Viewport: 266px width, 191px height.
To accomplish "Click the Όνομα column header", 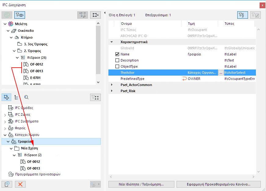I will [x=126, y=24].
